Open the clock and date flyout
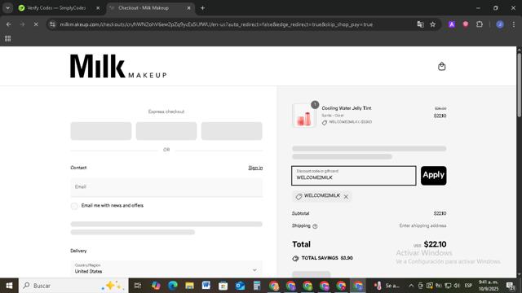Screen dimensions: 522x293 coord(489,286)
